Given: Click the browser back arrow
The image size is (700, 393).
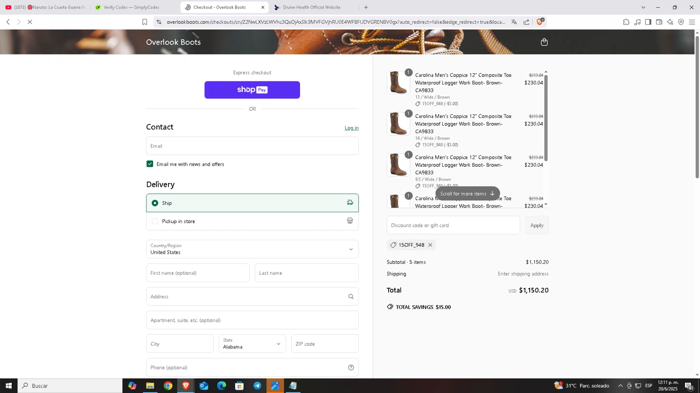Looking at the screenshot, I should click(x=8, y=22).
